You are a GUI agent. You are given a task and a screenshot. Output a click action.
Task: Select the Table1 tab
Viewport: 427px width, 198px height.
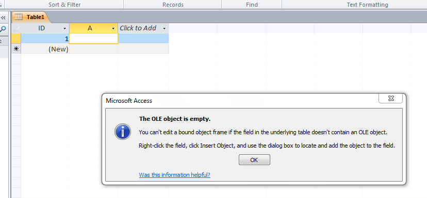click(x=31, y=17)
